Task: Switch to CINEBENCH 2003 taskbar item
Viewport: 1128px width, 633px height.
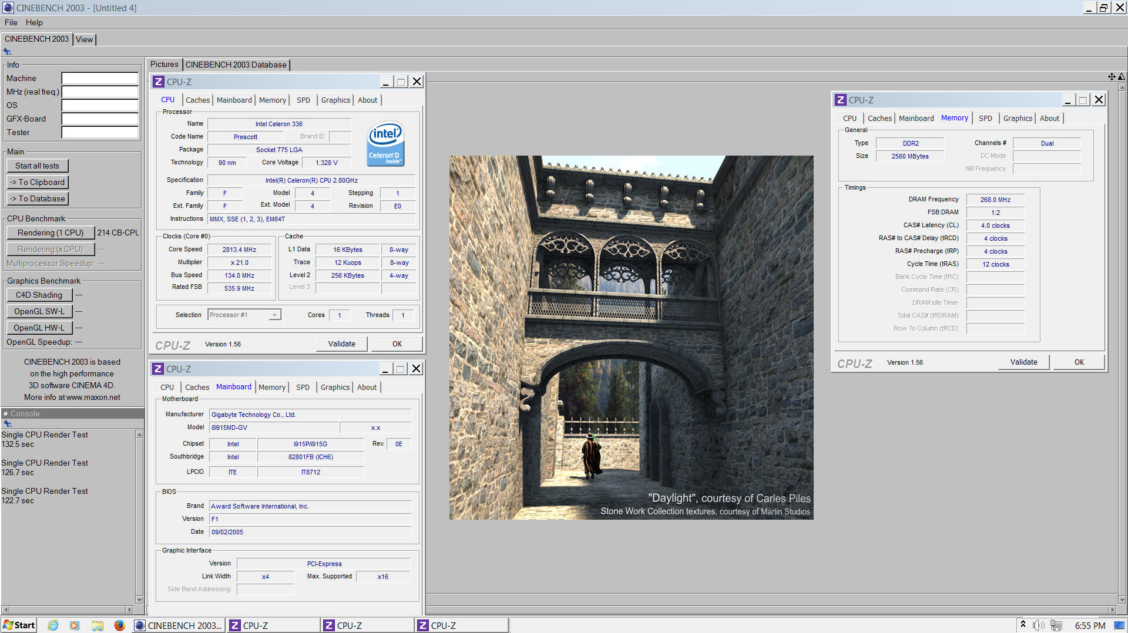Action: click(179, 625)
